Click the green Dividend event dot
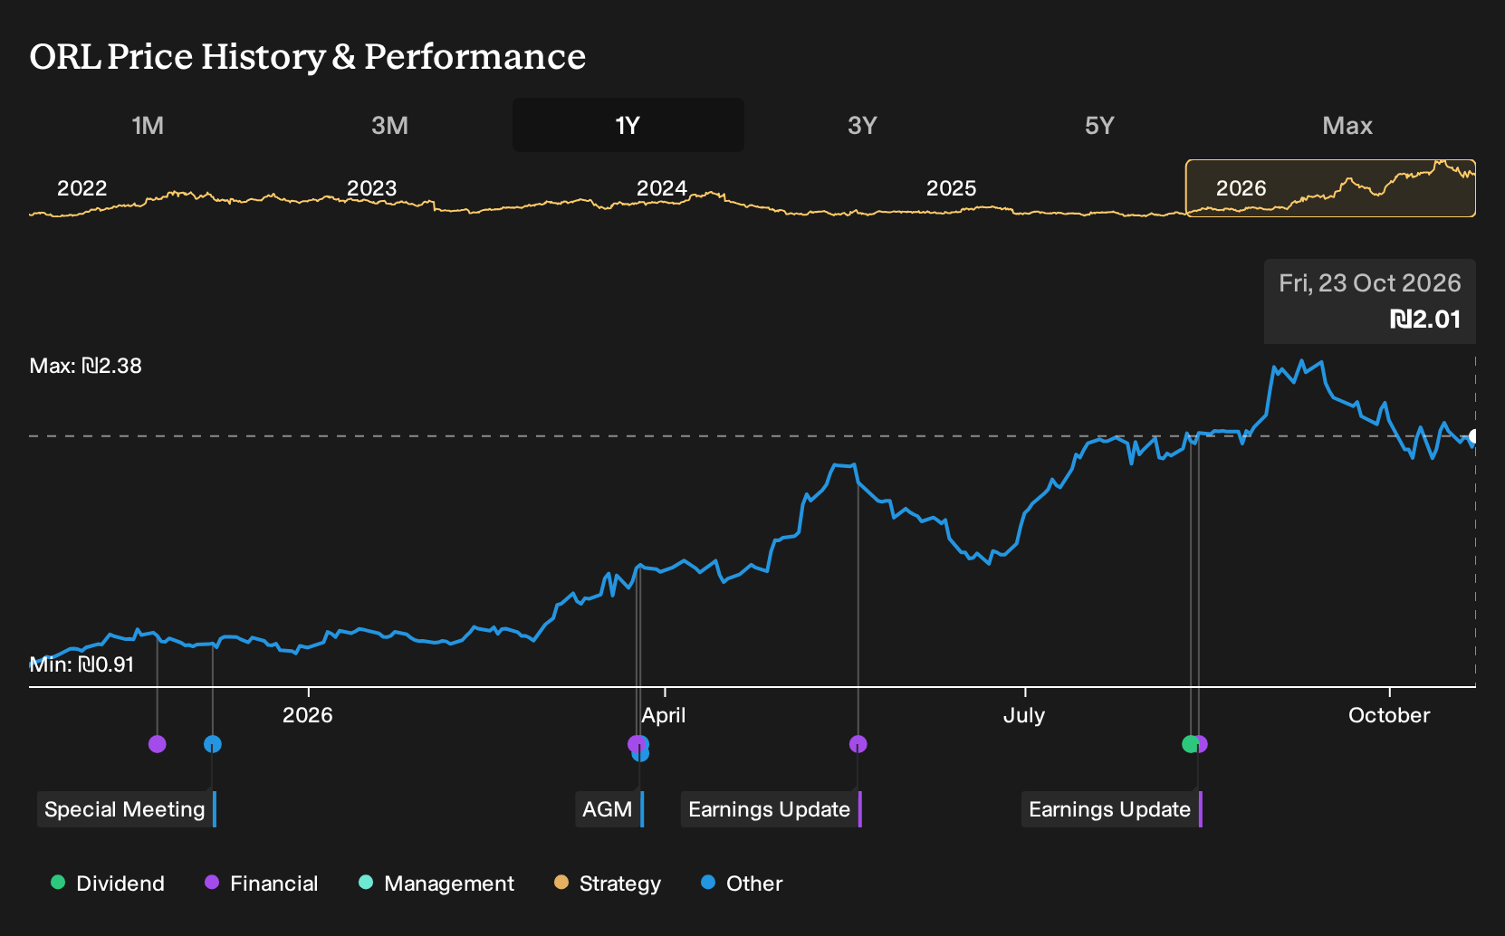Image resolution: width=1505 pixels, height=936 pixels. pos(1191,744)
